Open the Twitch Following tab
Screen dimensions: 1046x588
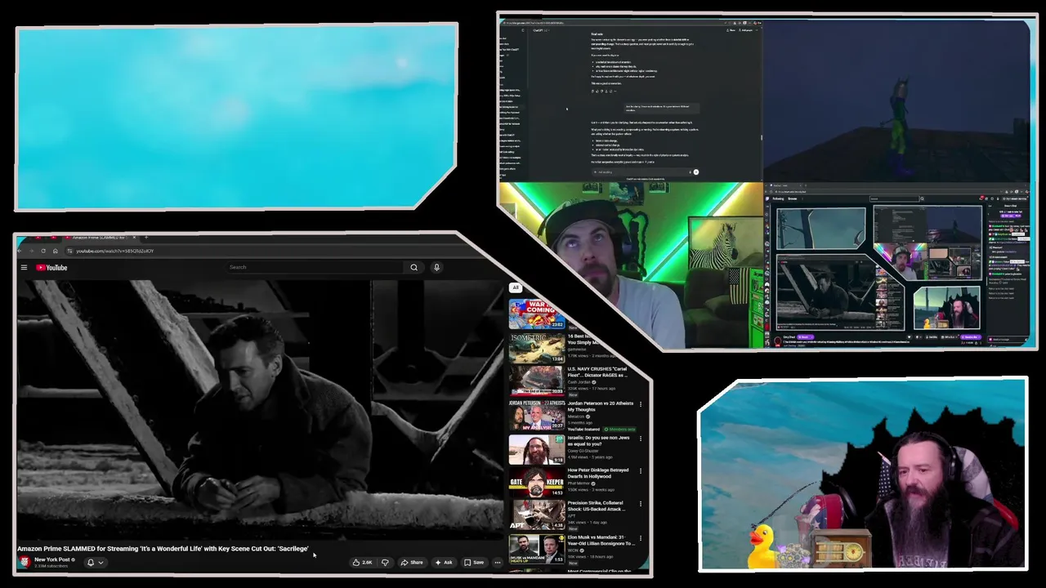[778, 198]
